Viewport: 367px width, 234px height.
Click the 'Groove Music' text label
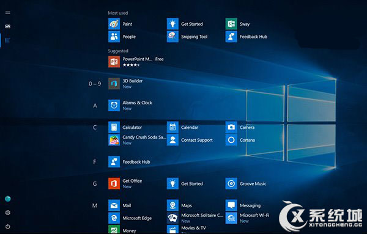point(253,184)
